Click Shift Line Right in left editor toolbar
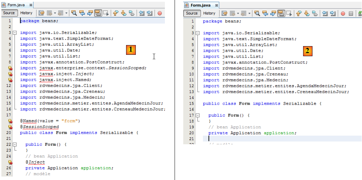 click(x=150, y=13)
